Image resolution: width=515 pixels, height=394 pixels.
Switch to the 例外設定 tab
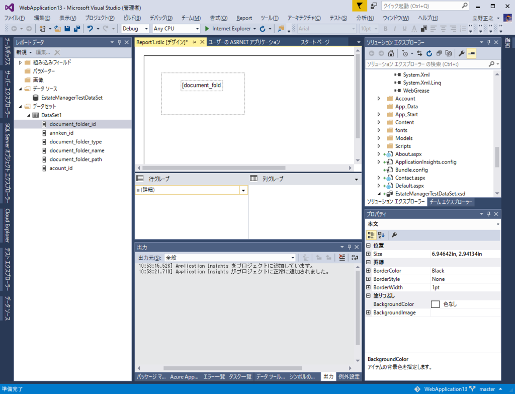tap(349, 376)
